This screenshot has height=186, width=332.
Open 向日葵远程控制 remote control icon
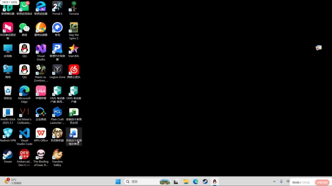click(8, 31)
